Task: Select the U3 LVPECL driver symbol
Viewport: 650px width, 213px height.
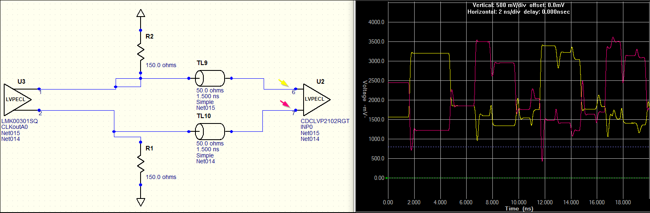Action: pos(17,100)
